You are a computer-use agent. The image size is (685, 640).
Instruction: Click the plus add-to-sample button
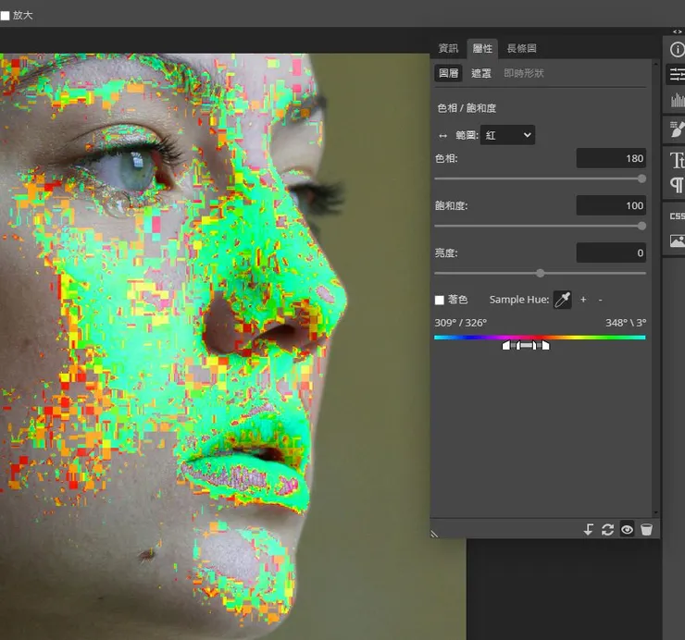coord(583,300)
